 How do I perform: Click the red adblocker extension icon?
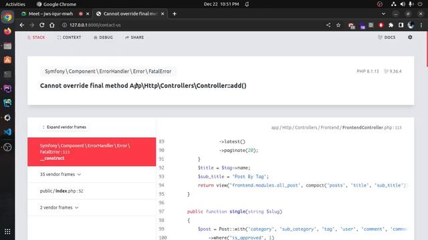pyautogui.click(x=381, y=25)
